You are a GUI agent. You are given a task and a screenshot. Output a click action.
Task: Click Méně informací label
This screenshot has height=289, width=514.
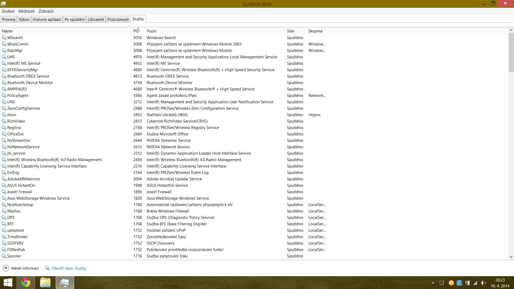tap(25, 268)
